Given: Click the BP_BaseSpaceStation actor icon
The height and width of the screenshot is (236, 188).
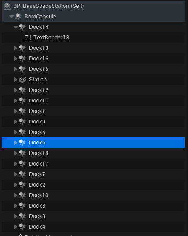Looking at the screenshot, I should 7,6.
